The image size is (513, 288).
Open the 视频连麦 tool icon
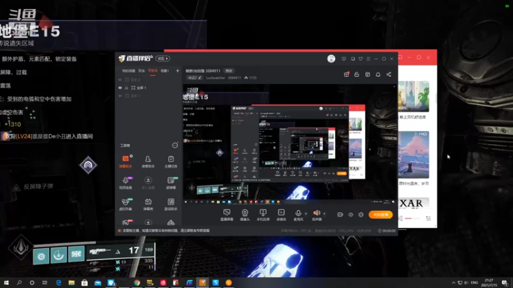pyautogui.click(x=126, y=183)
